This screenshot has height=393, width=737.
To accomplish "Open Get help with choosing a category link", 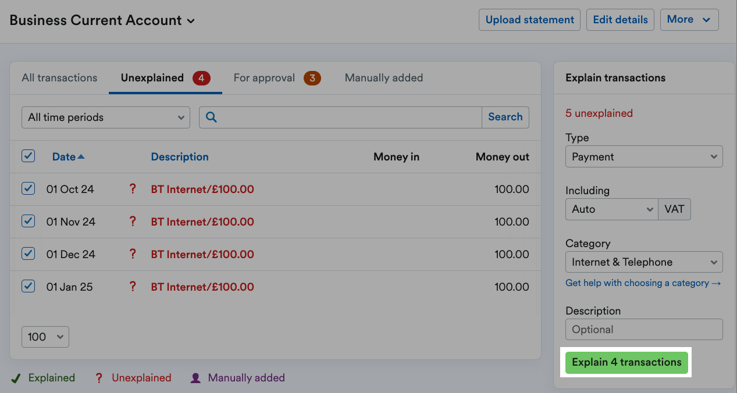I will point(643,283).
